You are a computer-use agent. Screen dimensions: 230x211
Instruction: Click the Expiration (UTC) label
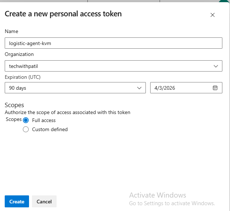pos(22,77)
